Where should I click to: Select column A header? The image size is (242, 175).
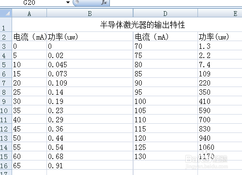(x=29, y=13)
